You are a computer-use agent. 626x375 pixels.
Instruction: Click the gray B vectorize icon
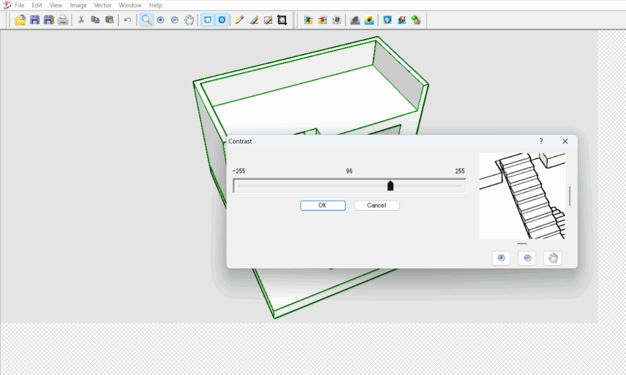point(337,20)
